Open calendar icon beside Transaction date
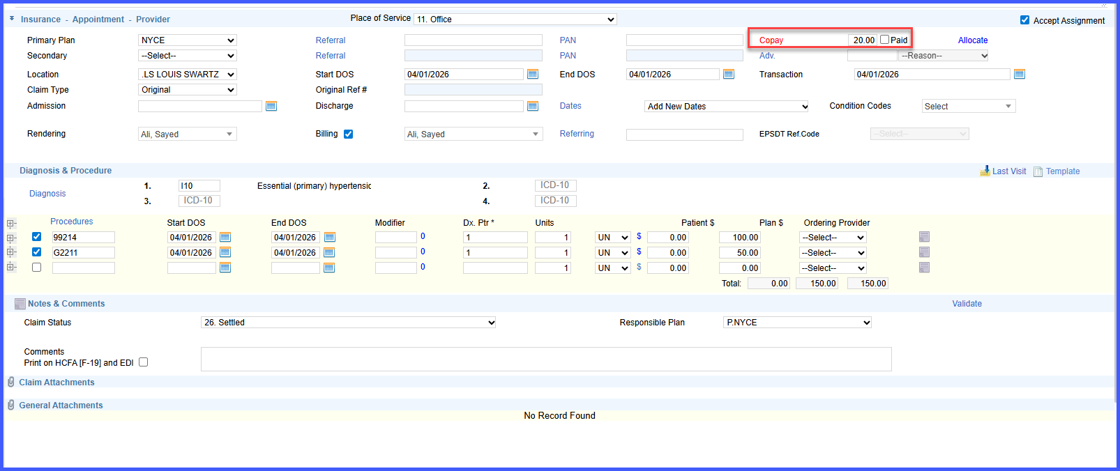 (1020, 74)
